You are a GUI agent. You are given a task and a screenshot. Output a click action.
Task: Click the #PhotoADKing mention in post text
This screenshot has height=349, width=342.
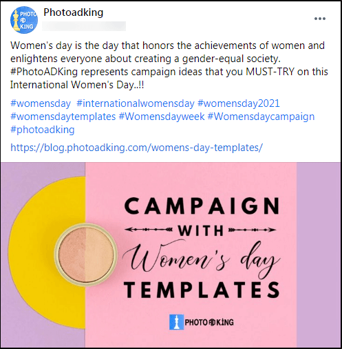click(x=44, y=72)
